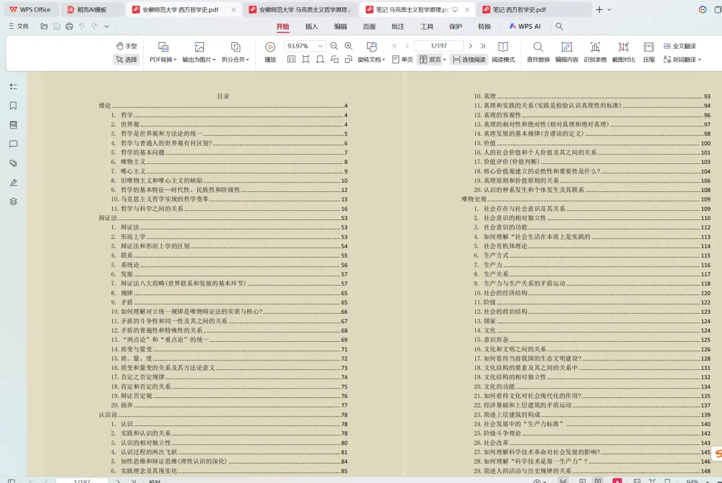The width and height of the screenshot is (722, 483).
Task: Open the 保护 ribbon tab
Action: (x=455, y=27)
